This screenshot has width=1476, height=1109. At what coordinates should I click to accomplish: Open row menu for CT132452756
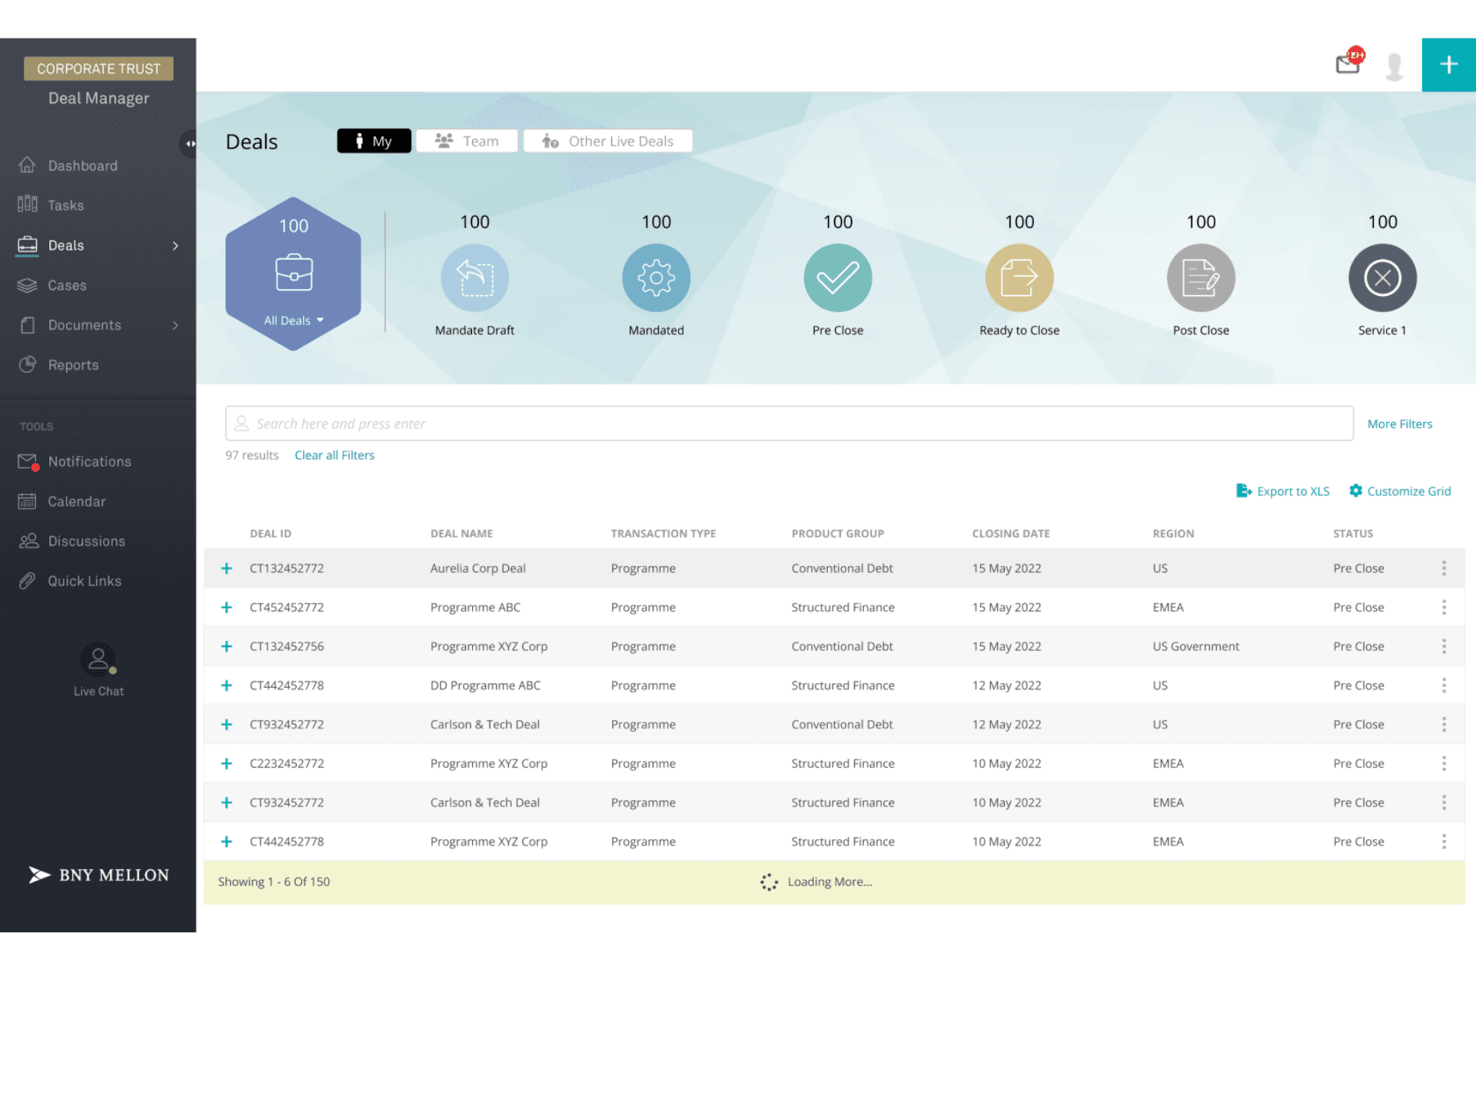point(1444,647)
